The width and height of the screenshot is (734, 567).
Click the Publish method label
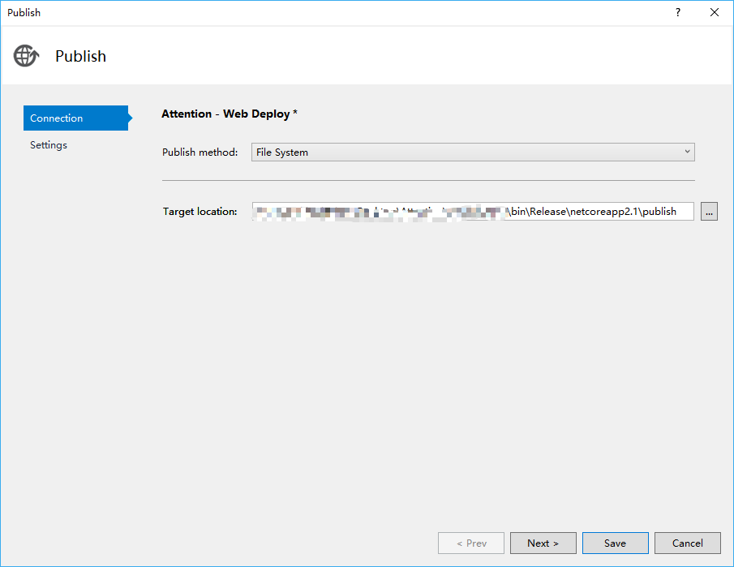point(200,152)
